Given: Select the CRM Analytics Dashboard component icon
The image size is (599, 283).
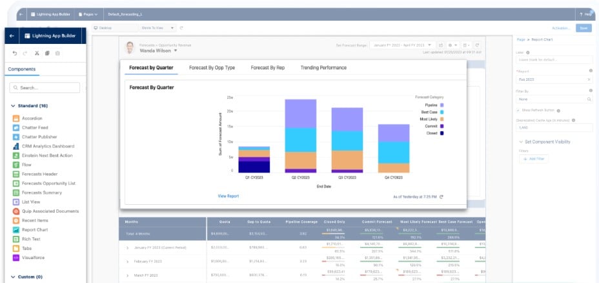Looking at the screenshot, I should (x=15, y=146).
